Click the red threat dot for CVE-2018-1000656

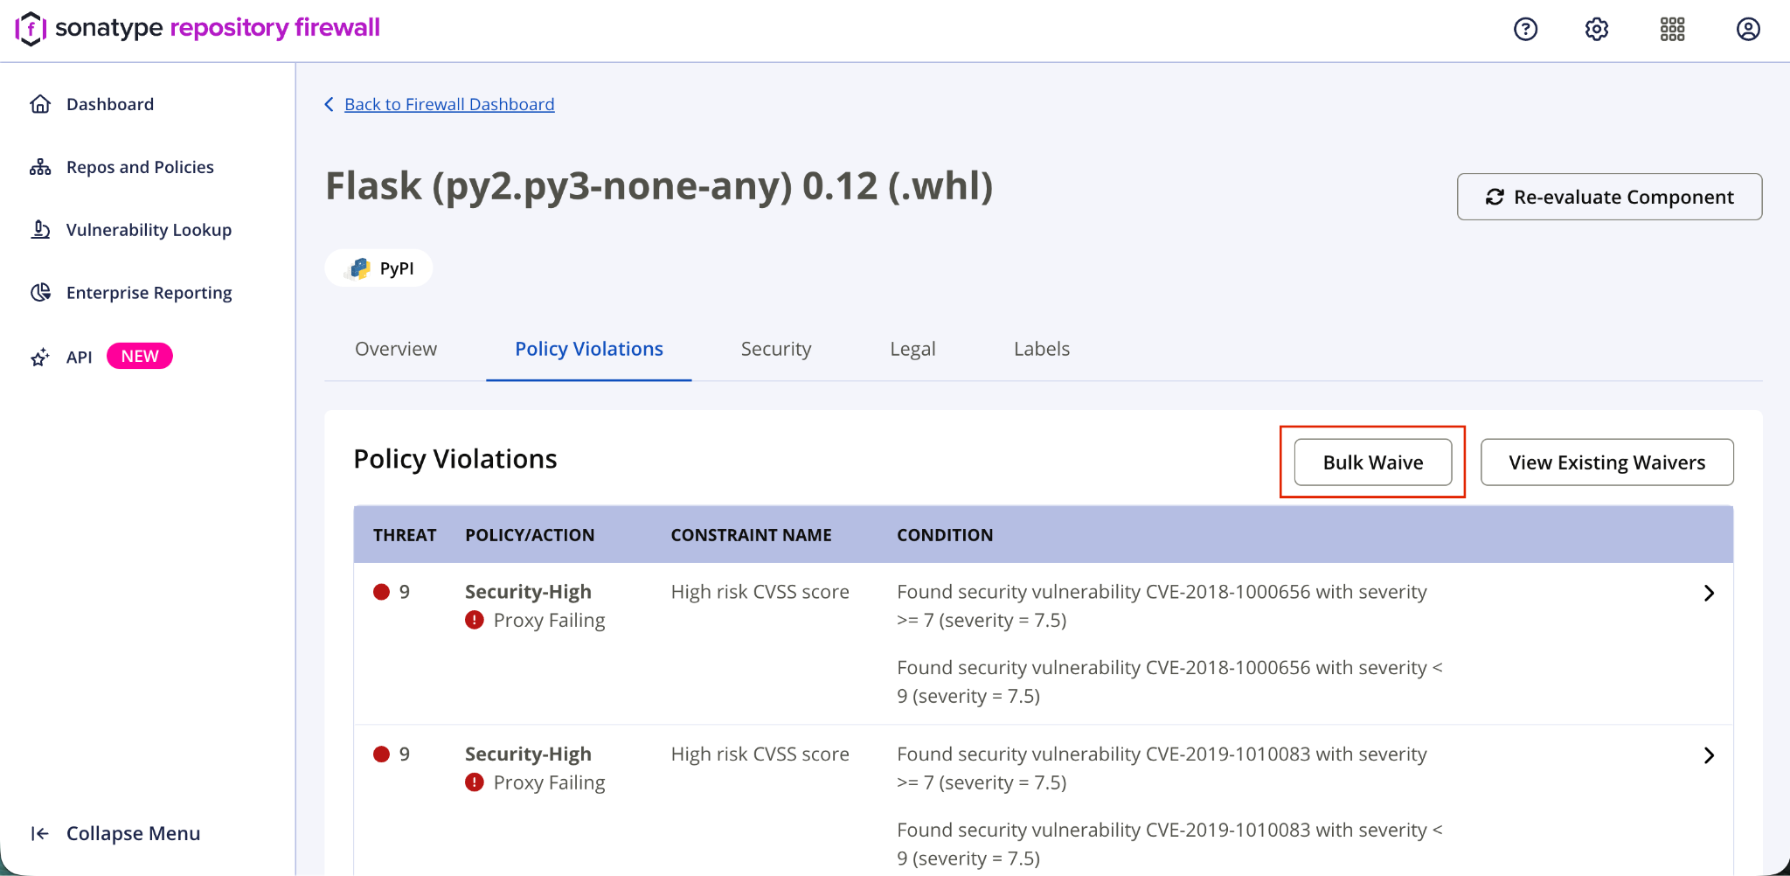pyautogui.click(x=381, y=592)
